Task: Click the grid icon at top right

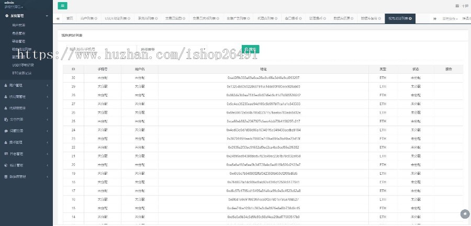Action: (x=457, y=6)
